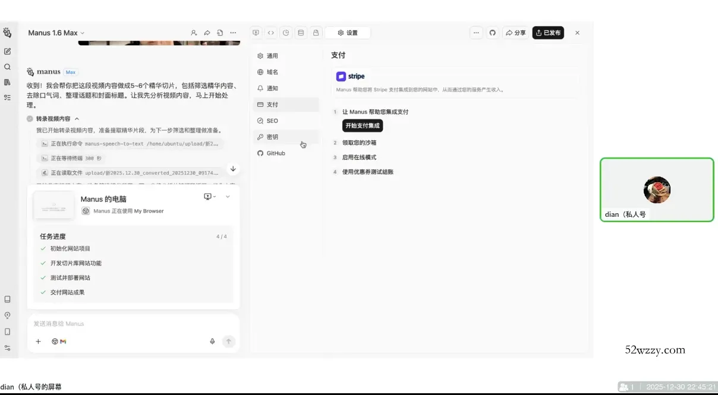Viewport: 718px width, 395px height.
Task: Click the GitHub icon beside the share button
Action: click(492, 33)
